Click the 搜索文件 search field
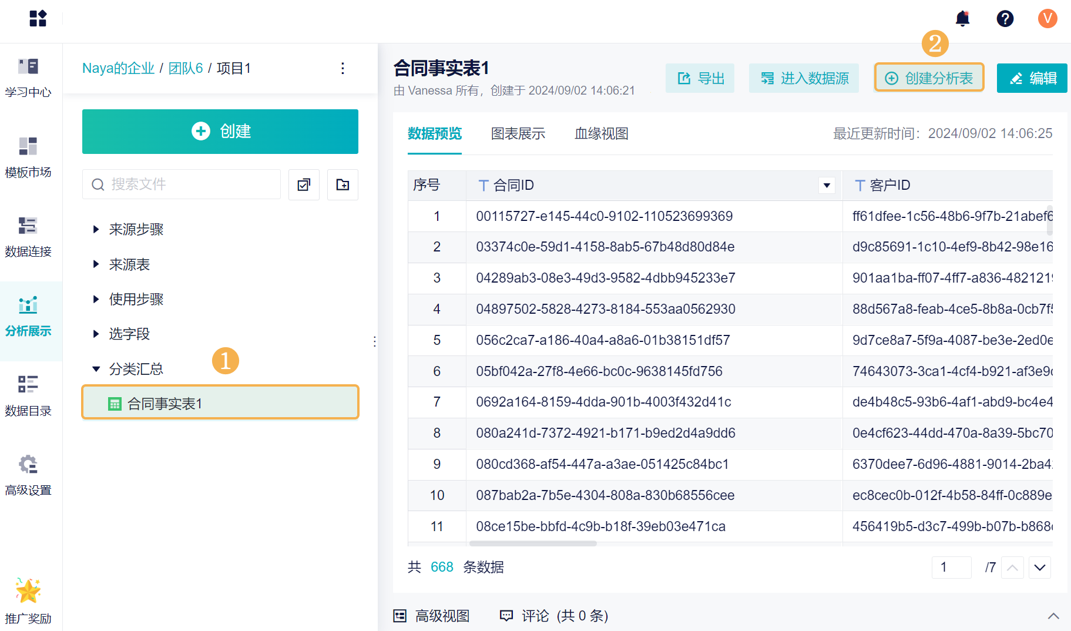This screenshot has width=1071, height=631. (182, 184)
